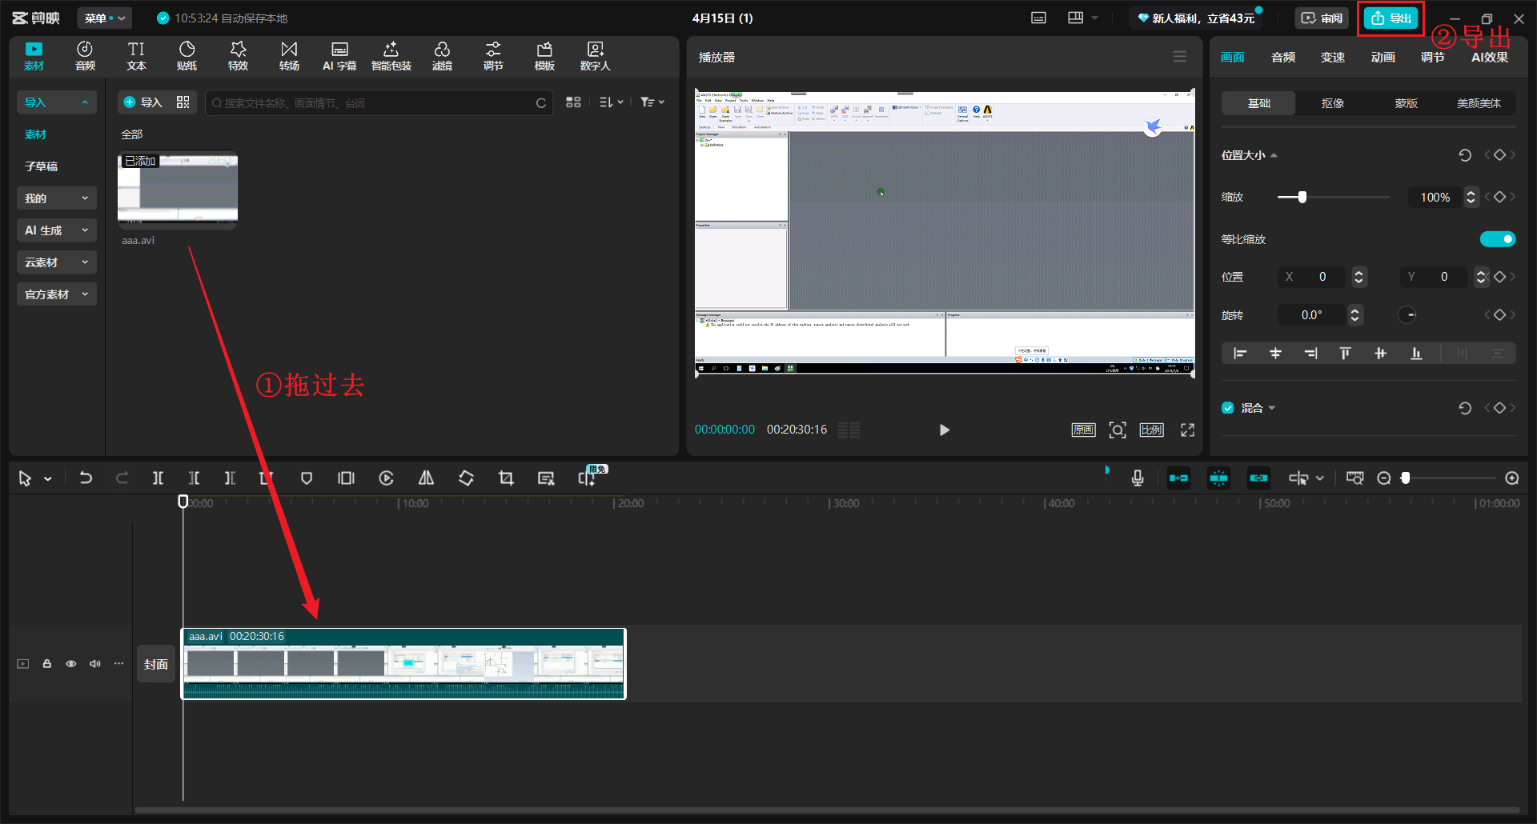Click the rotation dial knob
This screenshot has height=824, width=1537.
(x=1407, y=314)
